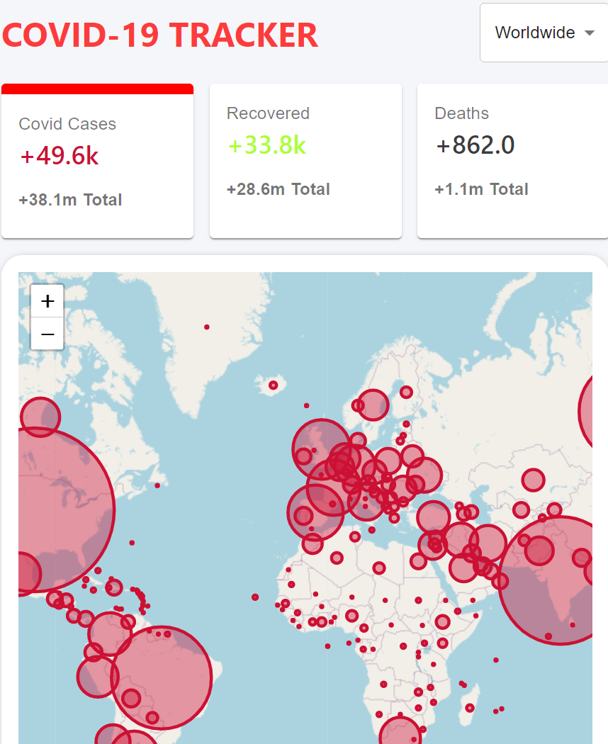Click the COVID-19 TRACKER title
The width and height of the screenshot is (608, 744).
tap(160, 35)
